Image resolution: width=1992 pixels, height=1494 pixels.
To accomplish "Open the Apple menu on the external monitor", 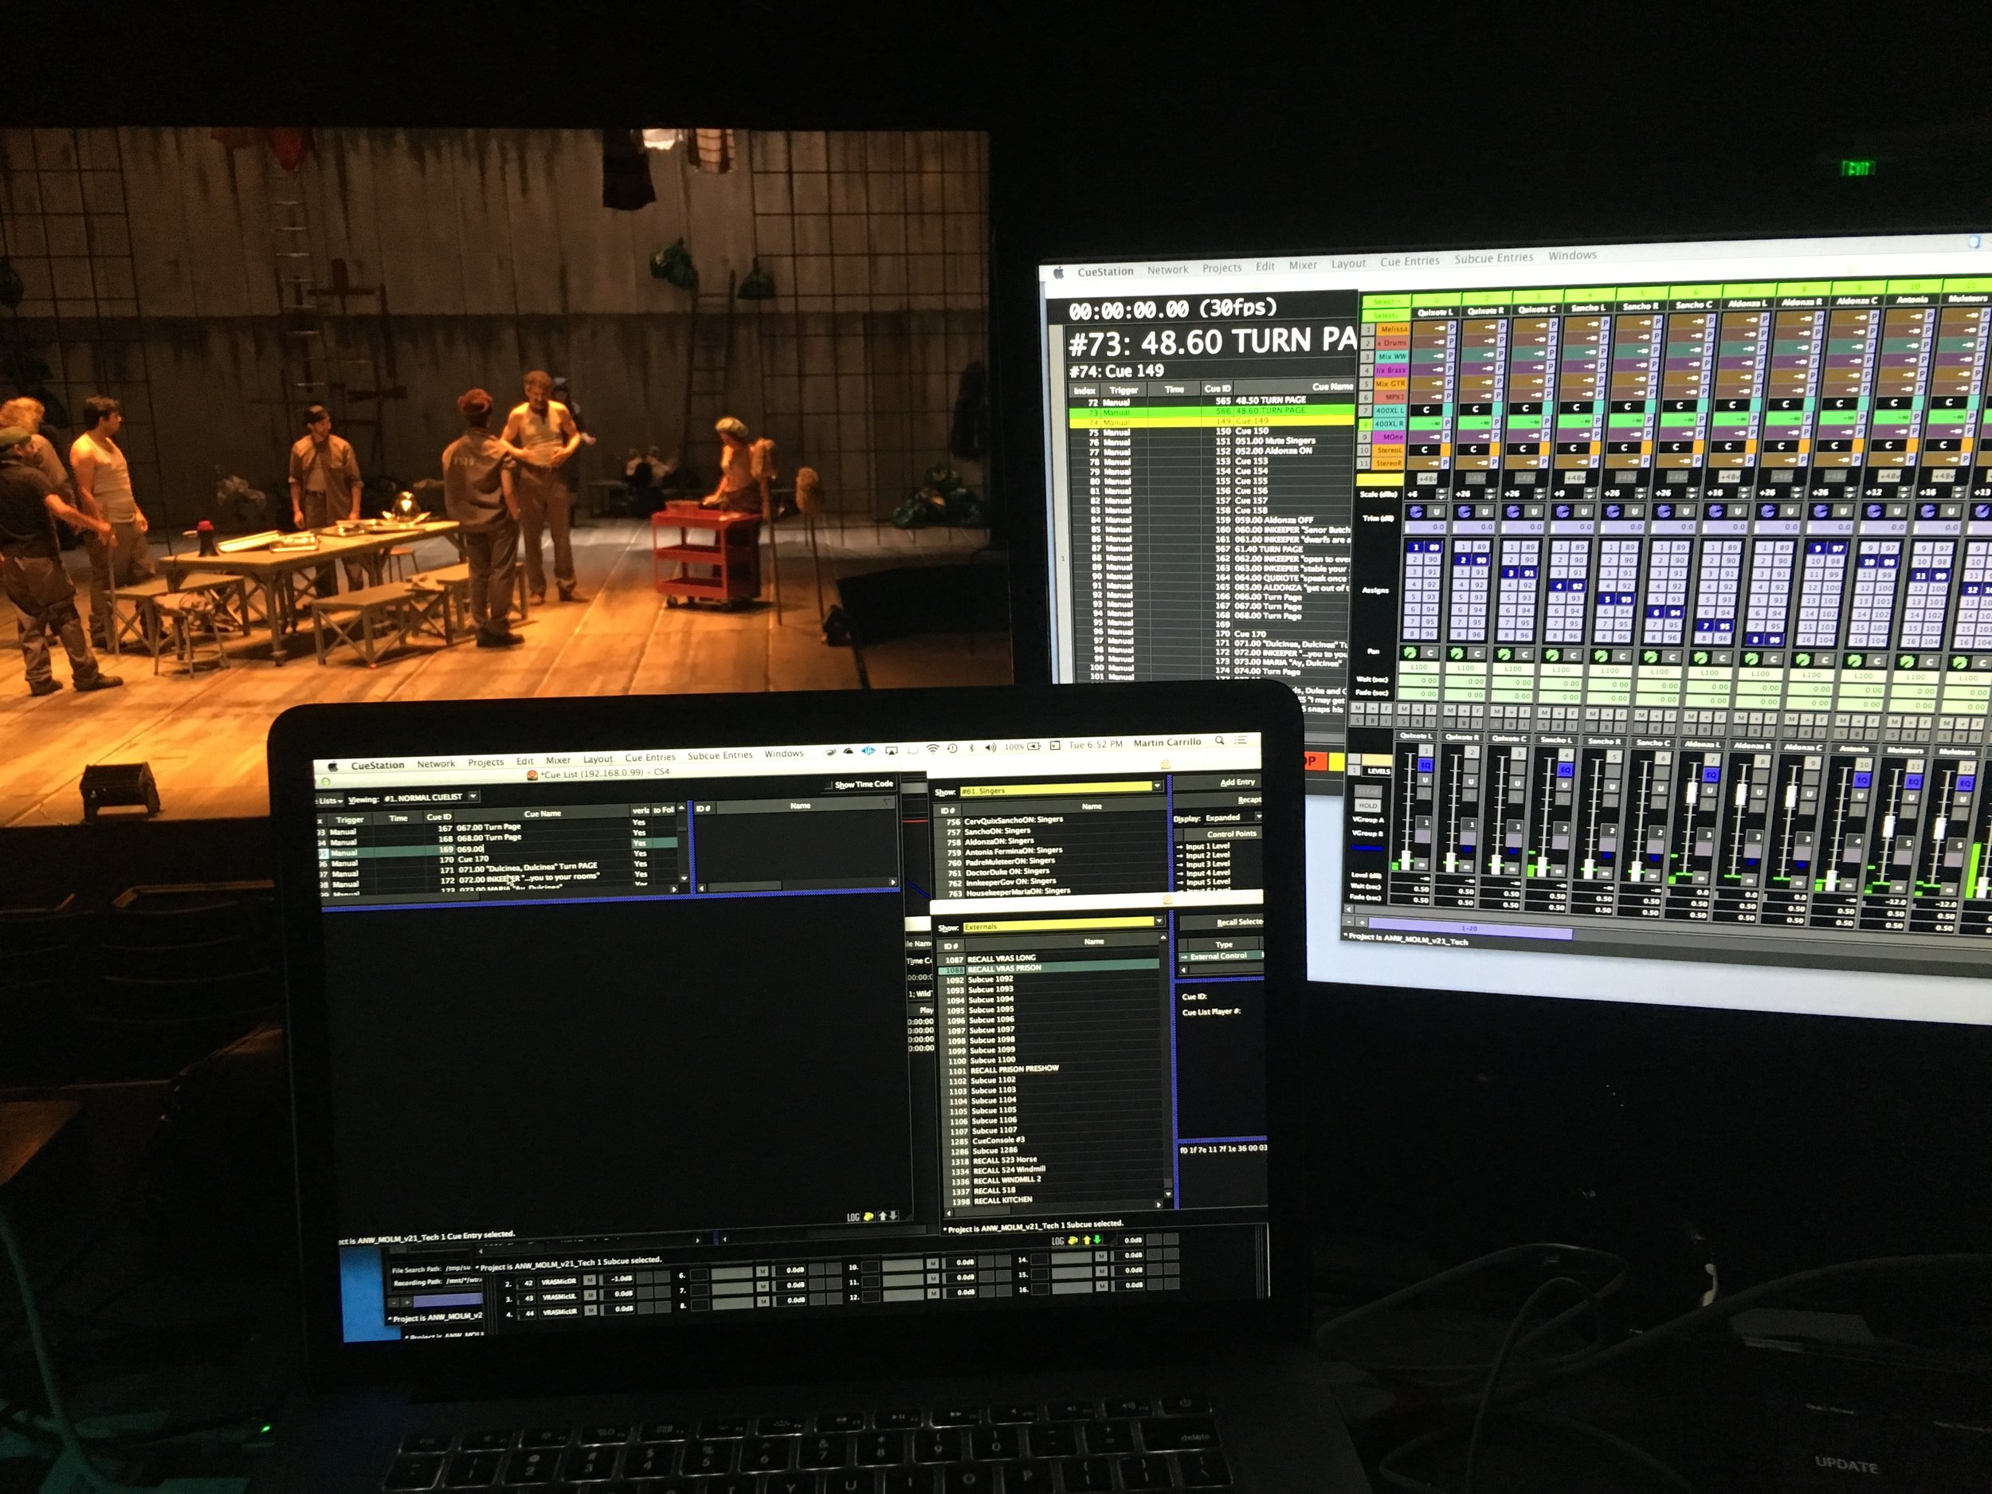I will 1059,273.
